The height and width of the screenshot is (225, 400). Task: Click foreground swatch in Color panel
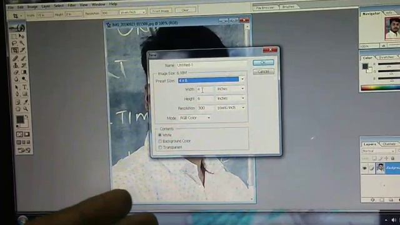(x=365, y=66)
